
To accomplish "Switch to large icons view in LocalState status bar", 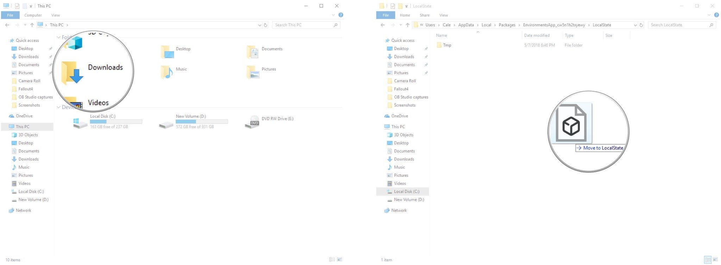I will pyautogui.click(x=715, y=260).
